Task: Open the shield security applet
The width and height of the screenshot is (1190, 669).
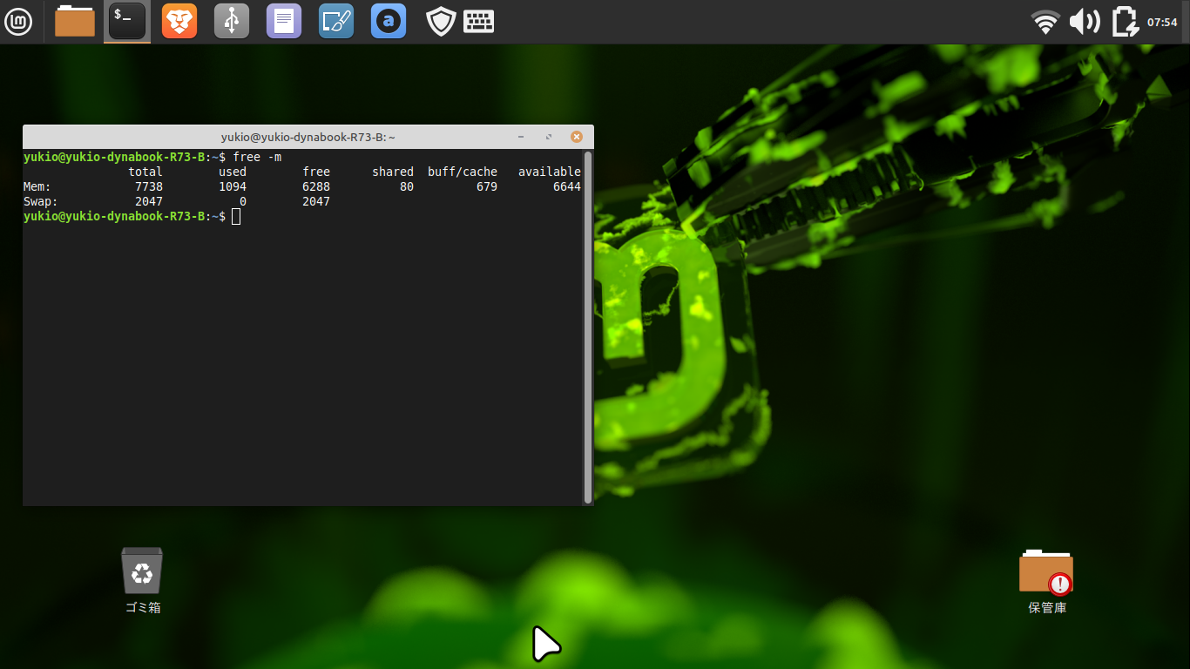Action: pos(442,22)
